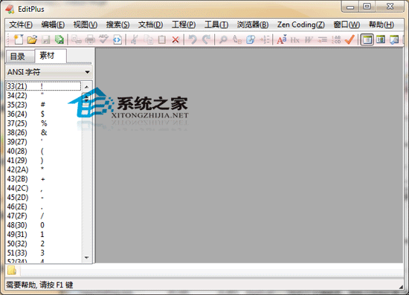
Task: Open the 文档(D) menu
Action: [x=150, y=25]
